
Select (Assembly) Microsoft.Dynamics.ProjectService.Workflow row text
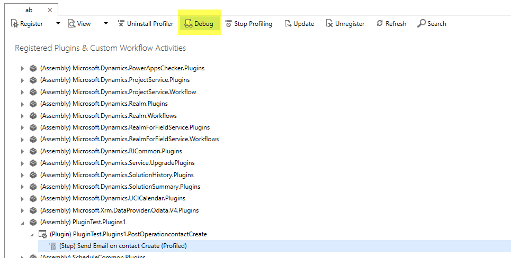(118, 92)
